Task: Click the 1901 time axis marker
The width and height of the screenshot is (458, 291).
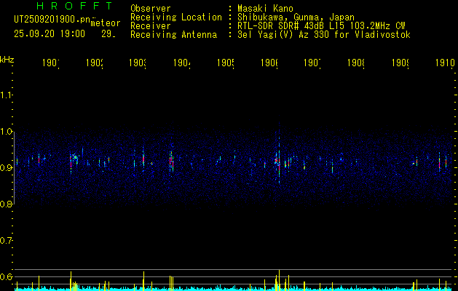Action: point(51,63)
